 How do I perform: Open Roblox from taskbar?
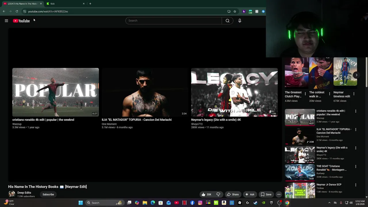239,203
